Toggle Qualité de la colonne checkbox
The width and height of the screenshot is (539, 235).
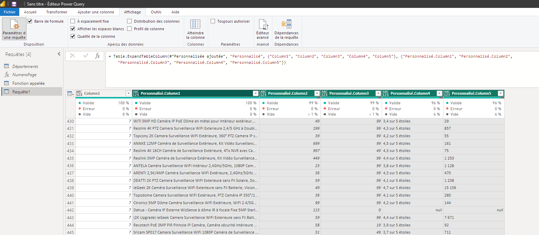[x=72, y=36]
